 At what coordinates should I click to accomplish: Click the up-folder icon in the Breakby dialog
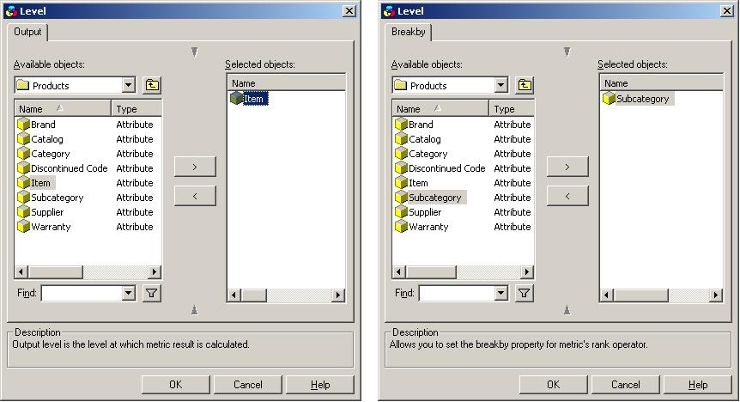pyautogui.click(x=525, y=85)
